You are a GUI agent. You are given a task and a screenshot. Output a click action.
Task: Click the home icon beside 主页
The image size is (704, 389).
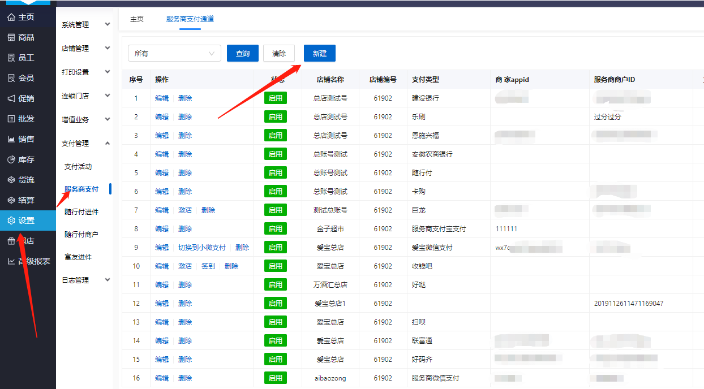(11, 17)
